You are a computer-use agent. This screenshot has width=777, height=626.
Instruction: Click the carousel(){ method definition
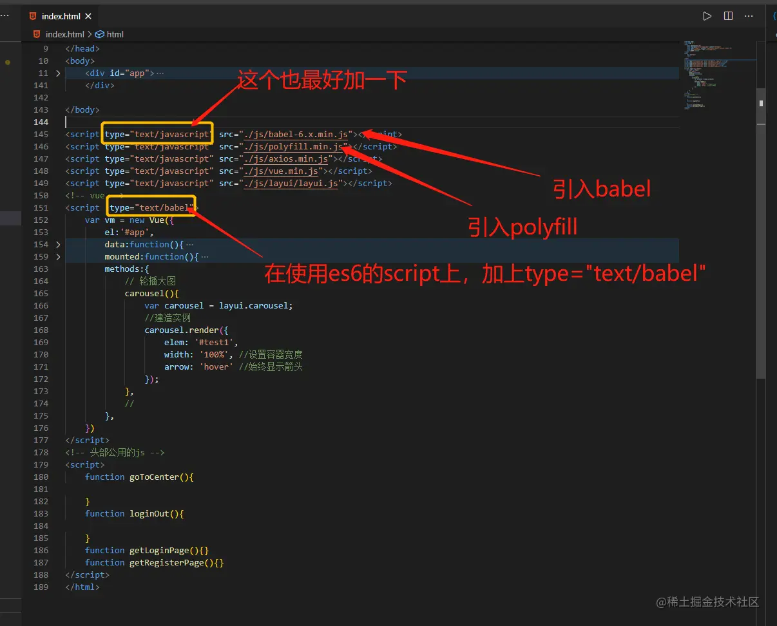tap(152, 293)
